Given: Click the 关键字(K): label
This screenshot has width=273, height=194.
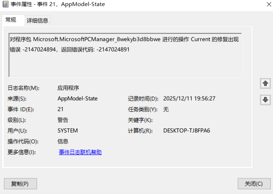Looking at the screenshot, I should pos(140,120).
